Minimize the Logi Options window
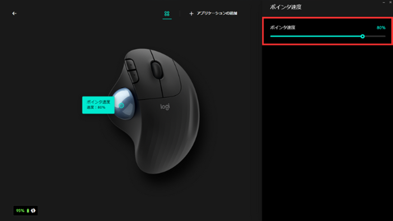The image size is (393, 221). click(384, 2)
